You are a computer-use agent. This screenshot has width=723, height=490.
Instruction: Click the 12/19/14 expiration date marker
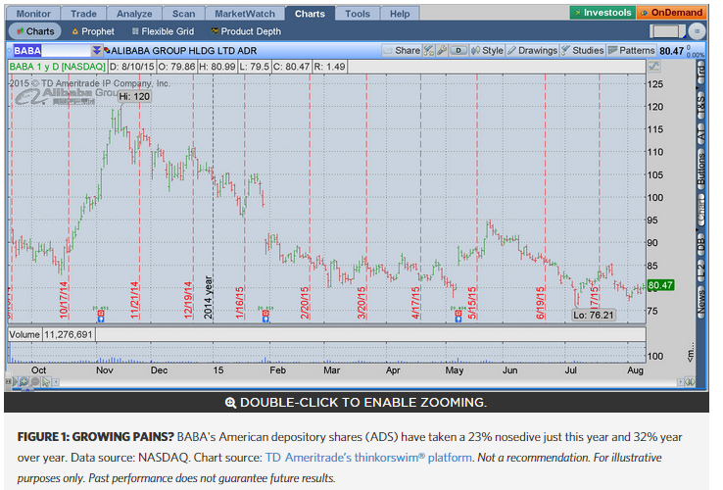click(188, 300)
